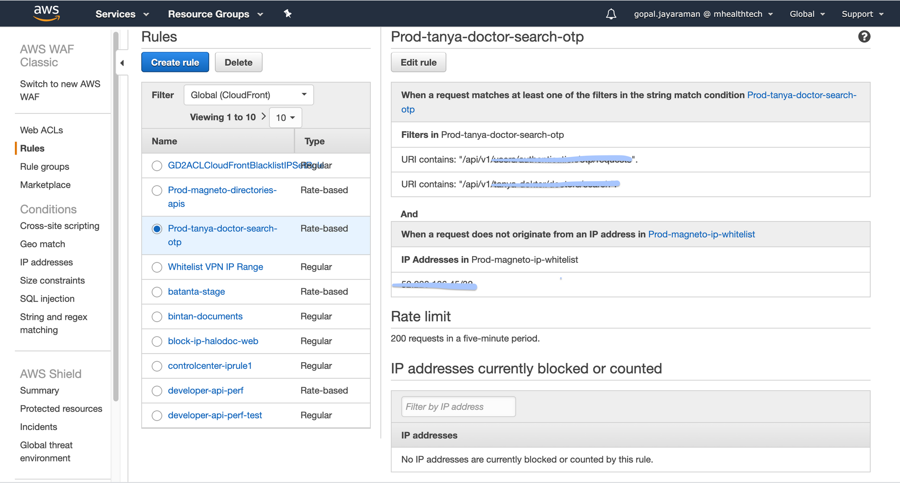
Task: Go to next page of rules
Action: click(x=264, y=116)
